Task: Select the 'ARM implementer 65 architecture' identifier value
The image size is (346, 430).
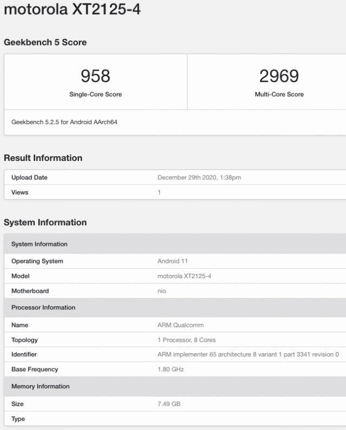Action: click(x=248, y=354)
